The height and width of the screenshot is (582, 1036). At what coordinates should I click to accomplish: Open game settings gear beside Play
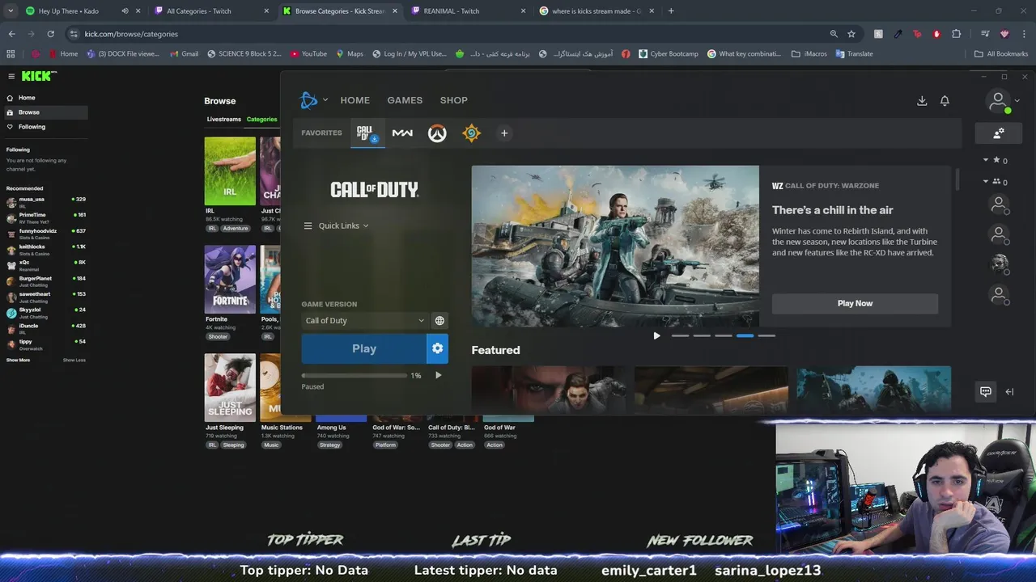click(x=438, y=348)
